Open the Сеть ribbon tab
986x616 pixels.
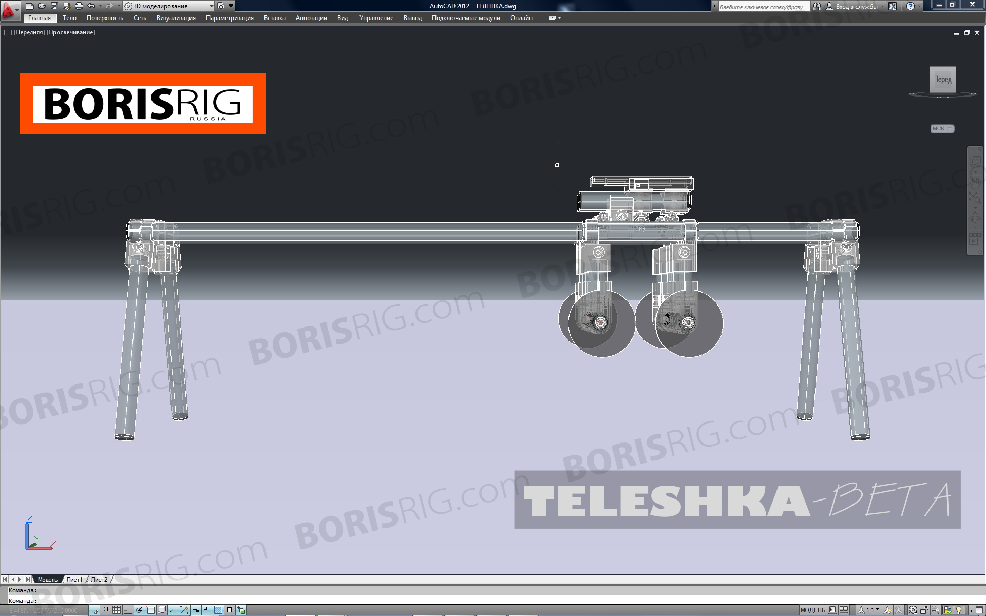[140, 18]
